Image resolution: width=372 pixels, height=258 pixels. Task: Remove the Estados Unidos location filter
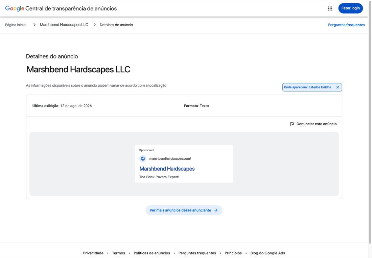[338, 87]
